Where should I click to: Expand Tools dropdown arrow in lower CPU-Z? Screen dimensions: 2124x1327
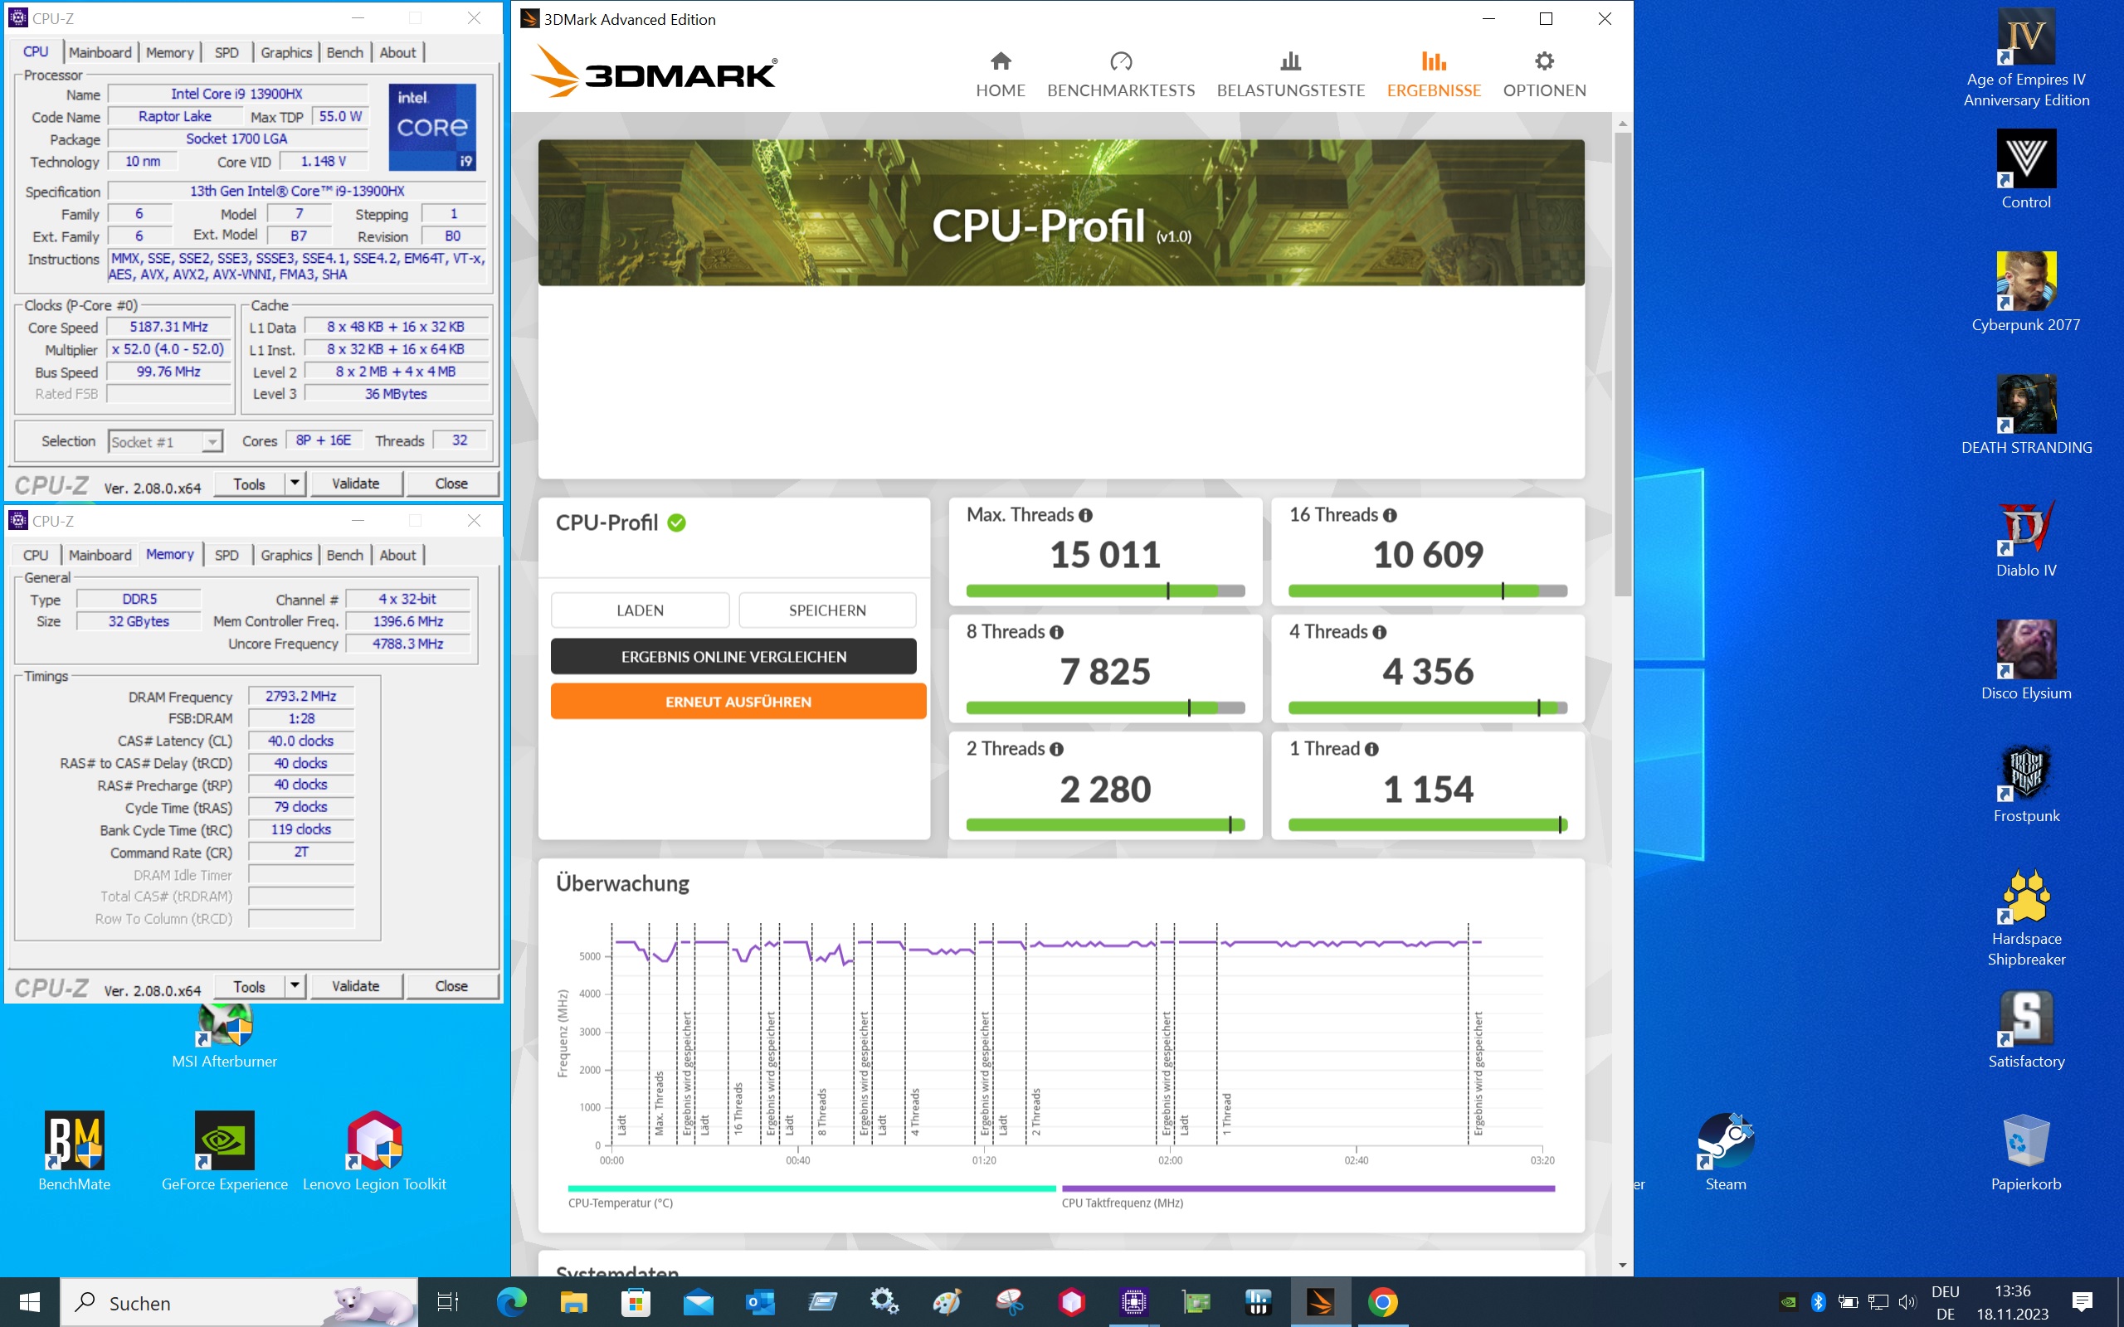tap(295, 985)
